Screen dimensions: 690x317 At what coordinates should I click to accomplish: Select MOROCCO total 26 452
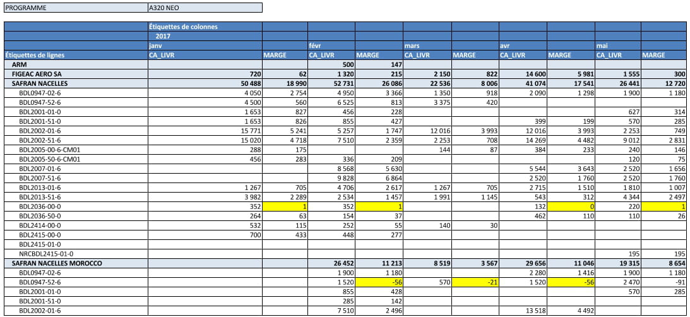click(331, 263)
